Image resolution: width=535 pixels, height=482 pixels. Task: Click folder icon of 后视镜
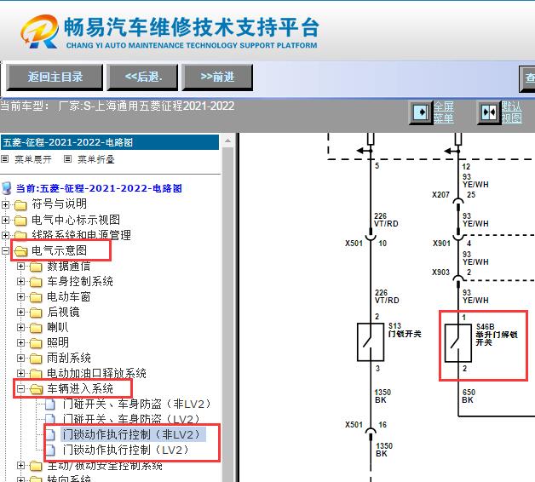pyautogui.click(x=36, y=313)
